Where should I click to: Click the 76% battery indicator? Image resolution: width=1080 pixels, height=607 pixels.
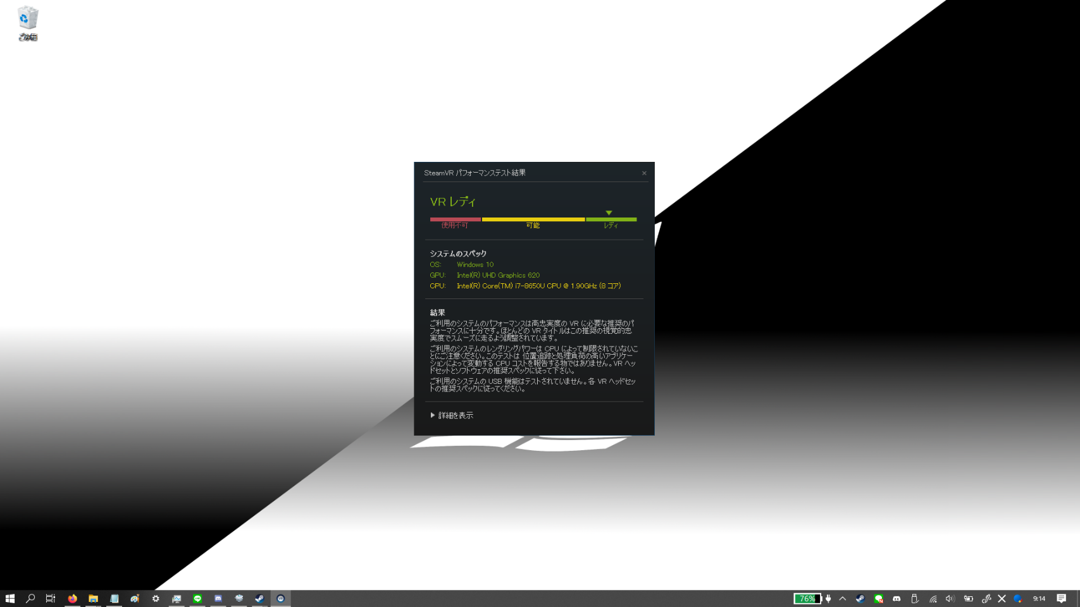807,598
